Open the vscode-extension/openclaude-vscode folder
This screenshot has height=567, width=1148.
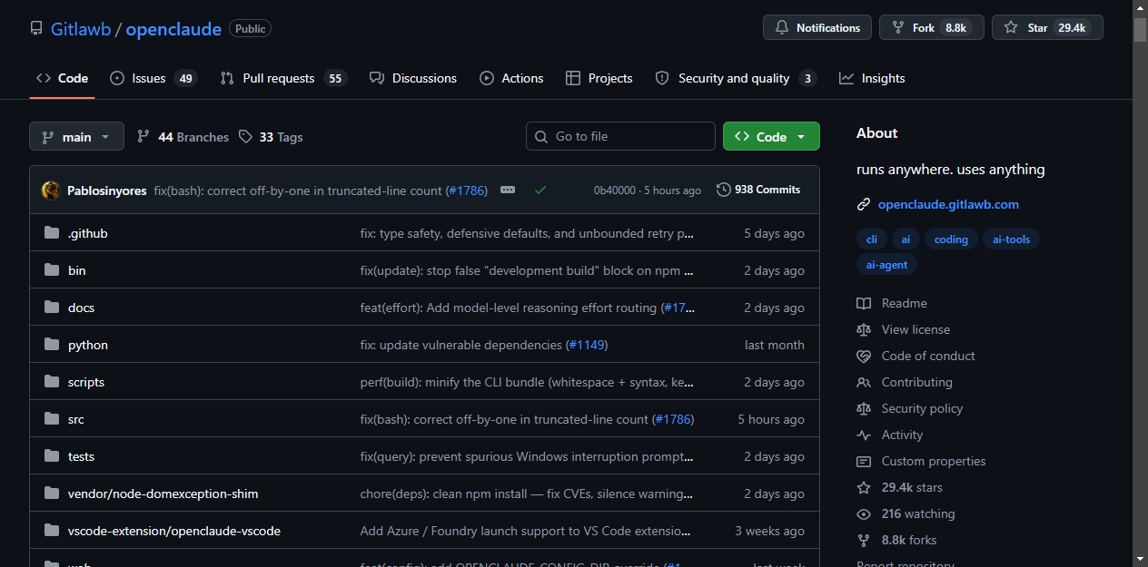(174, 531)
